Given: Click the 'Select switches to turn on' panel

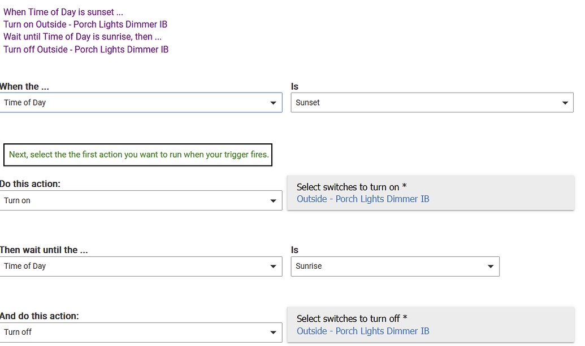Looking at the screenshot, I should [x=431, y=192].
